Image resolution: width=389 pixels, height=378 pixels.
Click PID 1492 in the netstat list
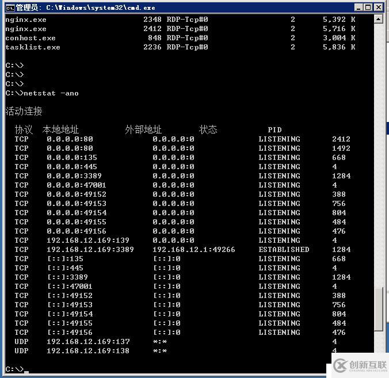pyautogui.click(x=341, y=148)
